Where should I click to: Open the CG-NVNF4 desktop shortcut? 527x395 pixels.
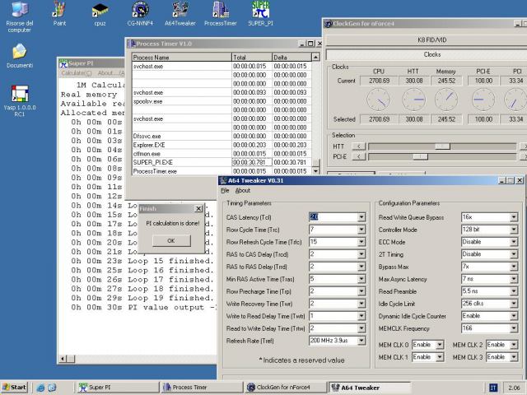coord(140,14)
